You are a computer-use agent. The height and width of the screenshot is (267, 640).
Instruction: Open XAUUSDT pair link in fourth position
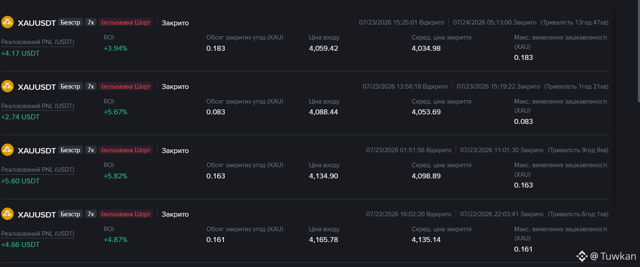pyautogui.click(x=37, y=215)
